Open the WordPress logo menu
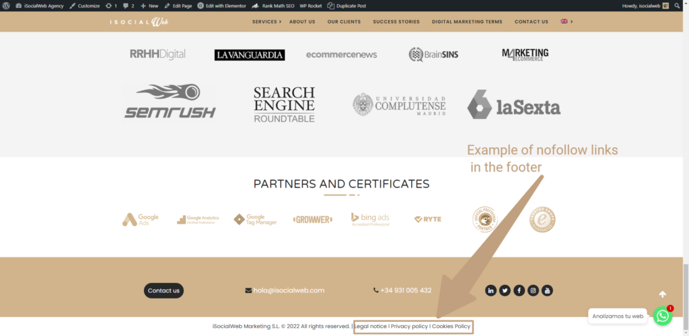Screen dimensions: 689x336 click(x=5, y=5)
